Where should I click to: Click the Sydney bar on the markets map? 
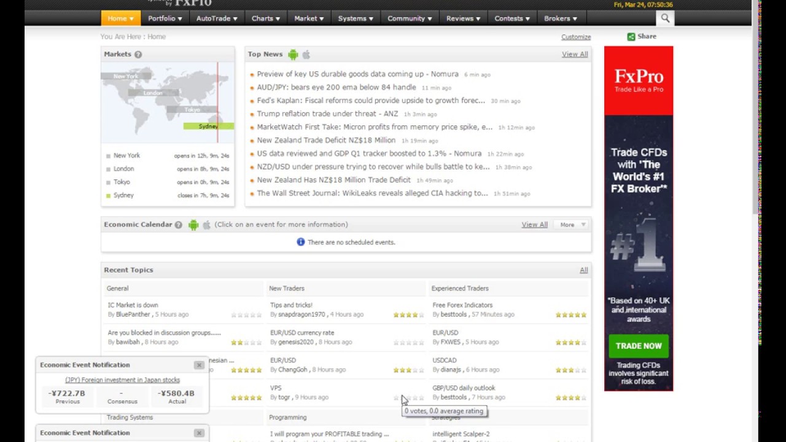[208, 126]
